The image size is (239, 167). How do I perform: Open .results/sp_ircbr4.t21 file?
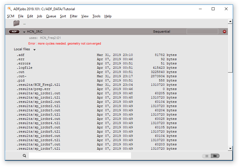38,123
